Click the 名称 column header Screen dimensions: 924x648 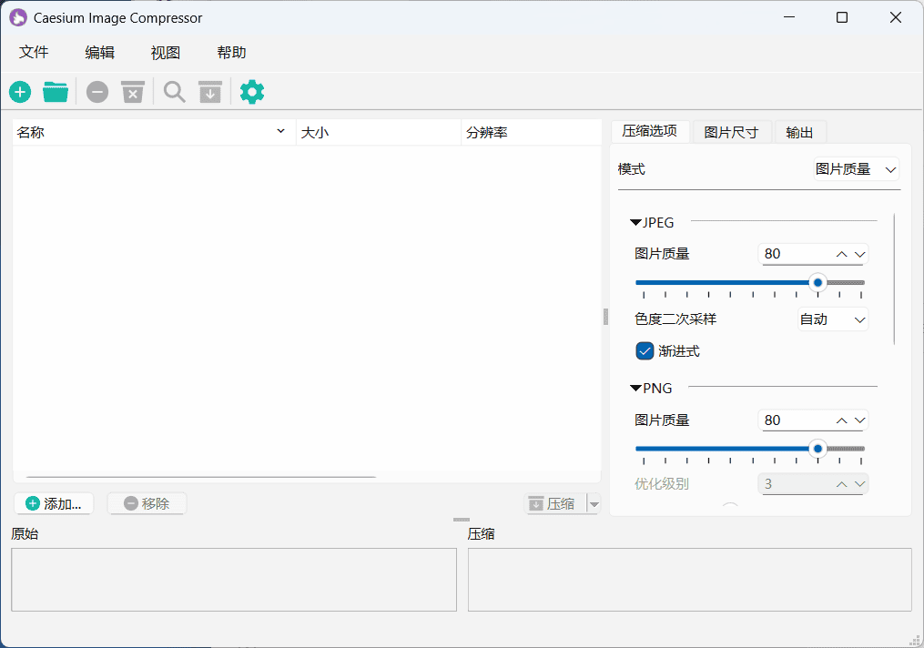pyautogui.click(x=155, y=133)
